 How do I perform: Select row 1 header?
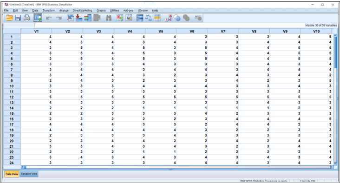click(12, 37)
